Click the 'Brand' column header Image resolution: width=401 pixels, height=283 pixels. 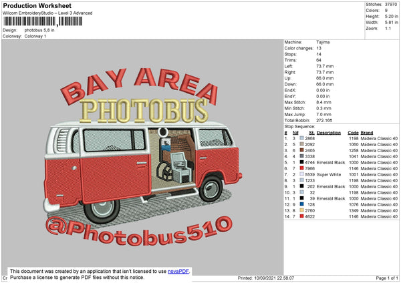point(367,133)
